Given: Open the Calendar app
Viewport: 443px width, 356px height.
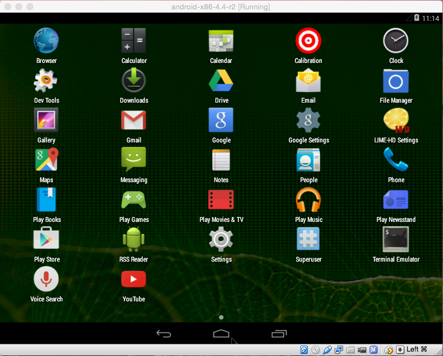Looking at the screenshot, I should tap(221, 41).
